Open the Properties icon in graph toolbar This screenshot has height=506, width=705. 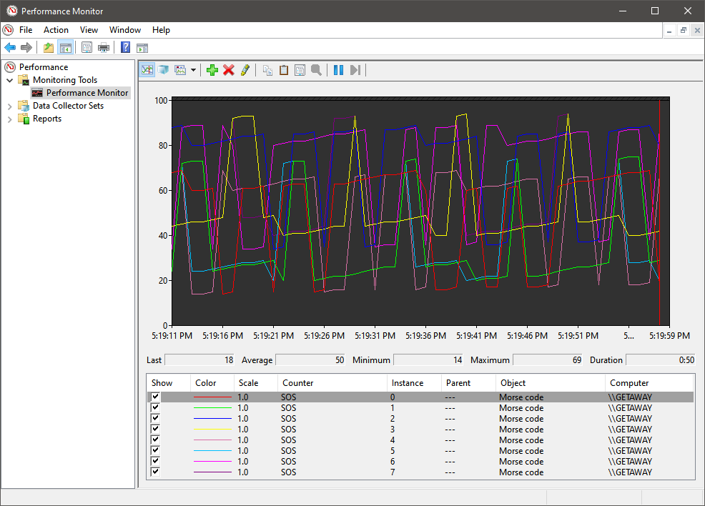(x=300, y=70)
